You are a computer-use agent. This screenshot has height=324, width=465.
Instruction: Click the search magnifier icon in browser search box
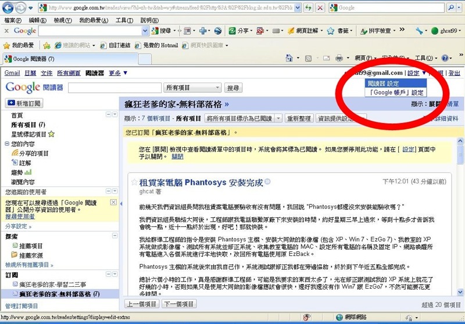tap(451, 8)
